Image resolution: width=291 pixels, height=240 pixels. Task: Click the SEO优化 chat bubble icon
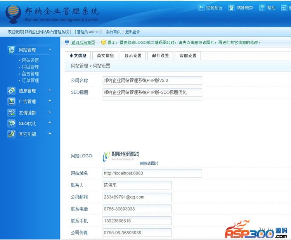pos(12,123)
